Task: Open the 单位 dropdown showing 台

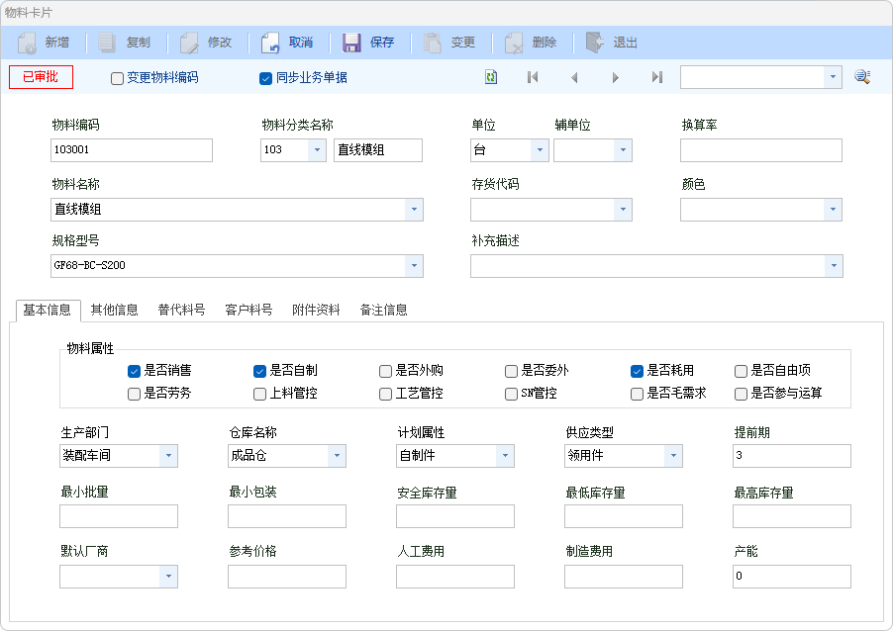Action: tap(540, 150)
